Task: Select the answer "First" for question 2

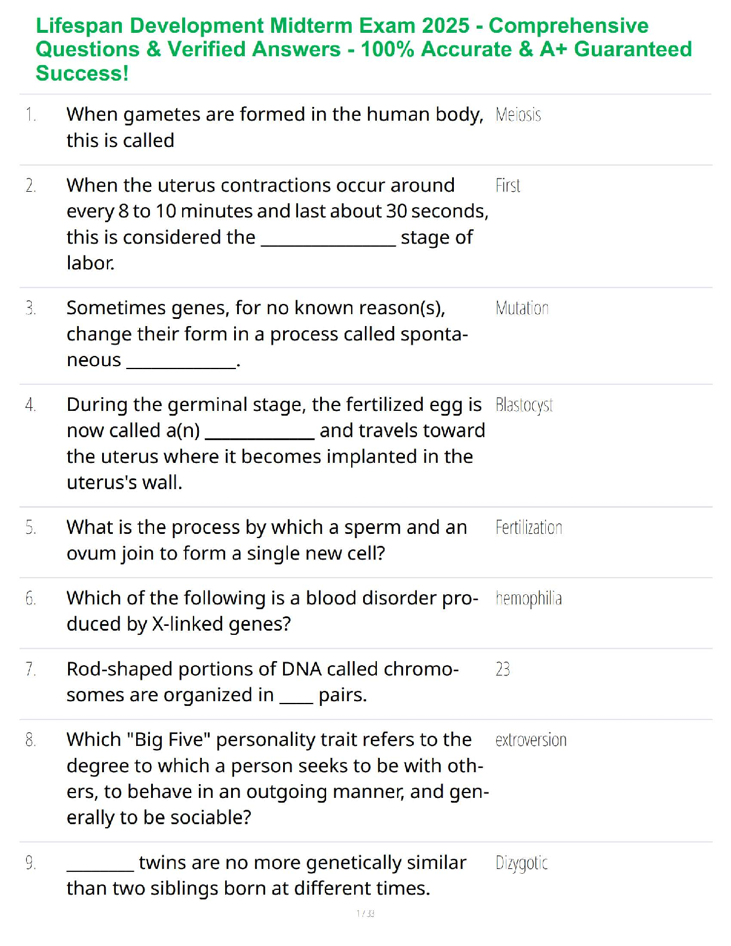Action: click(x=508, y=186)
